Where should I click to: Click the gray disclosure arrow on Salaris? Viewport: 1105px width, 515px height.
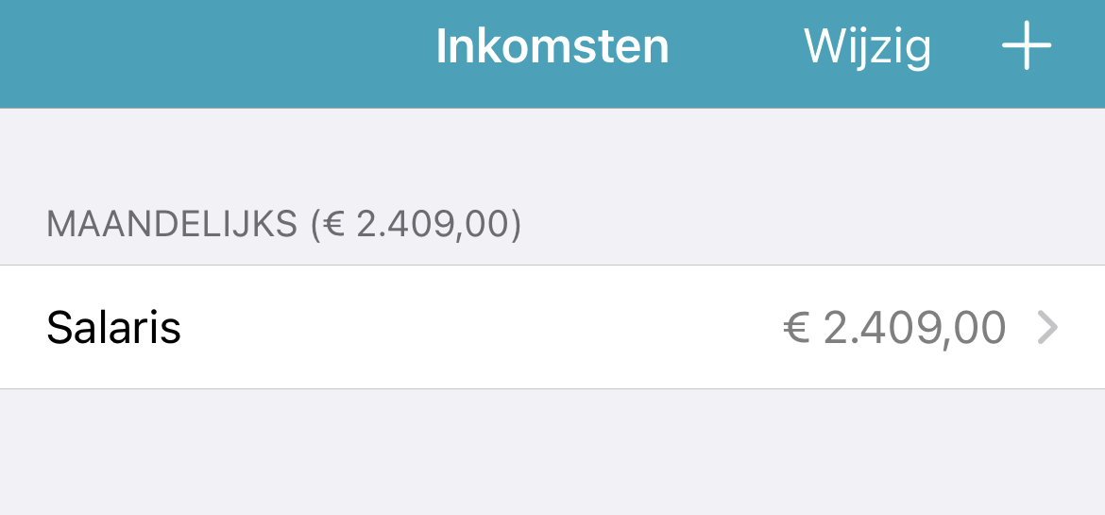1048,328
